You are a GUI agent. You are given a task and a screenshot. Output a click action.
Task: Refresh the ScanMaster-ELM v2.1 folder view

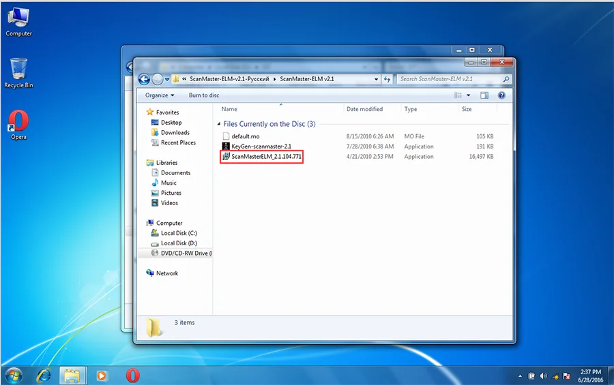387,79
